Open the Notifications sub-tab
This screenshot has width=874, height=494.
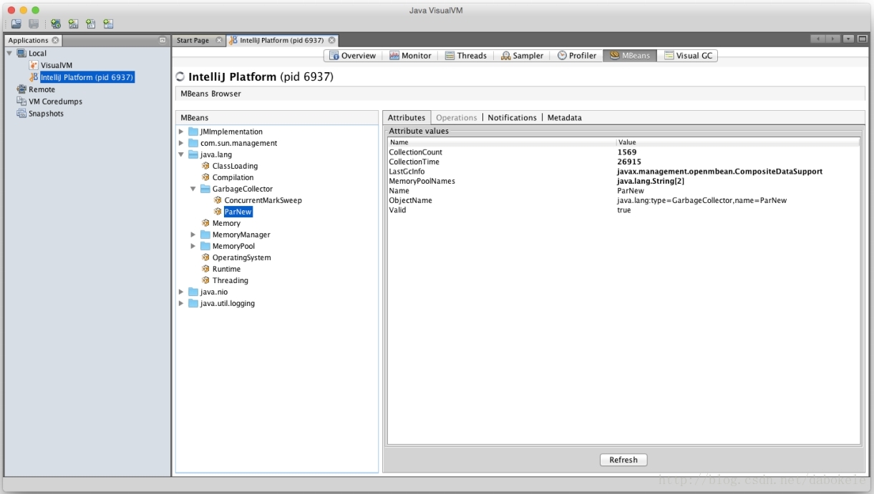pyautogui.click(x=512, y=117)
